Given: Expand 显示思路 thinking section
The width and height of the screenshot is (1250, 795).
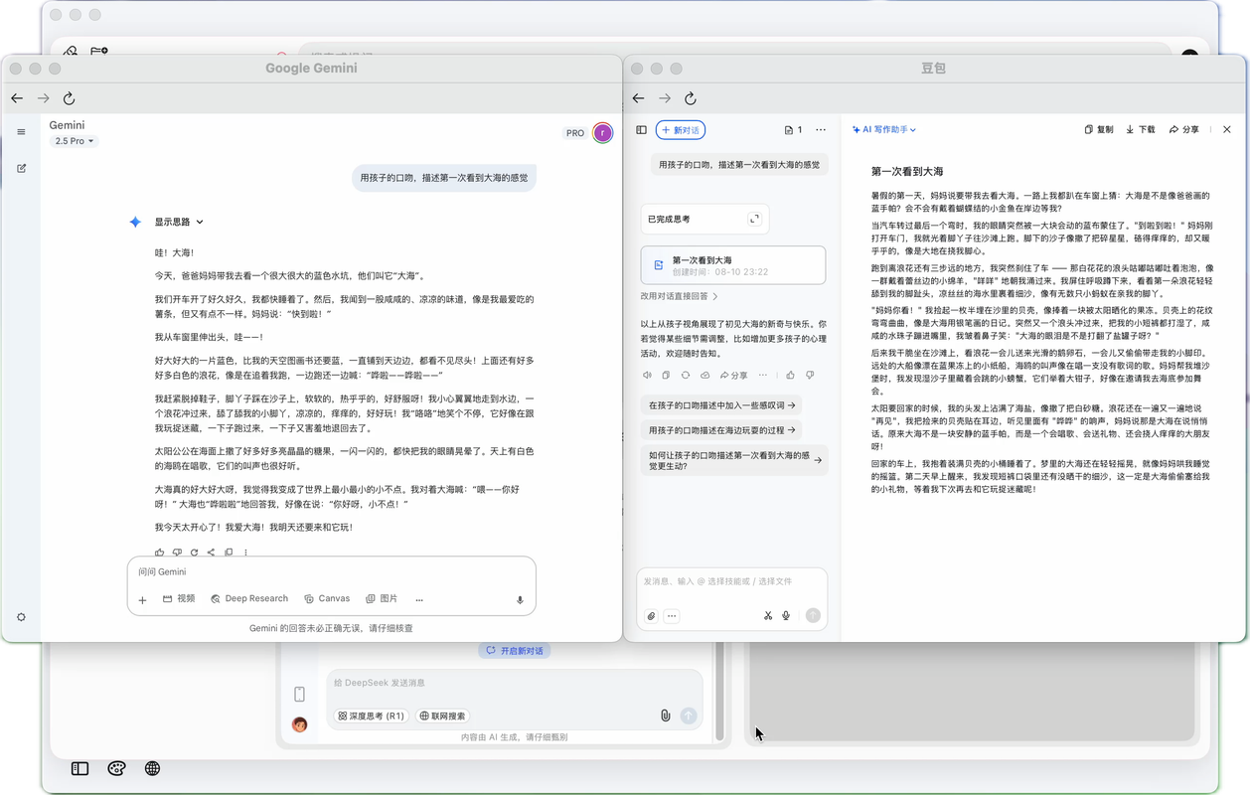Looking at the screenshot, I should [179, 222].
